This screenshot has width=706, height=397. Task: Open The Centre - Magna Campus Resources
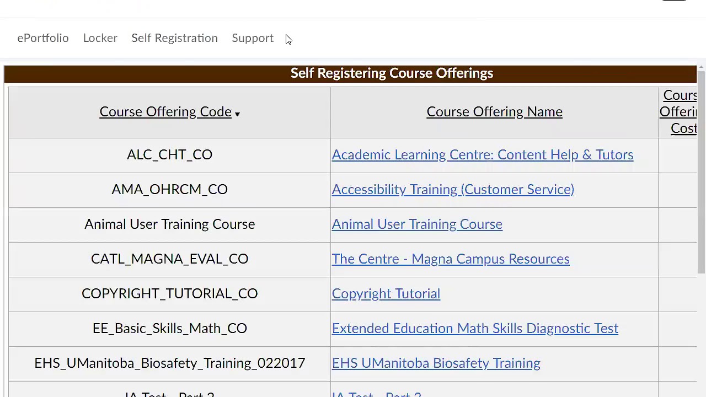point(450,259)
